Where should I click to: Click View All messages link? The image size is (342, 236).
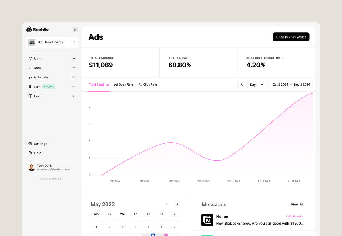click(x=297, y=204)
